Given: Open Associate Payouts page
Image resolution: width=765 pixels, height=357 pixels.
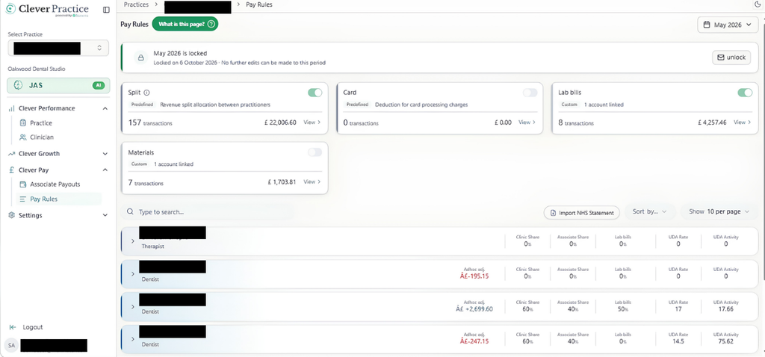Looking at the screenshot, I should coord(55,184).
